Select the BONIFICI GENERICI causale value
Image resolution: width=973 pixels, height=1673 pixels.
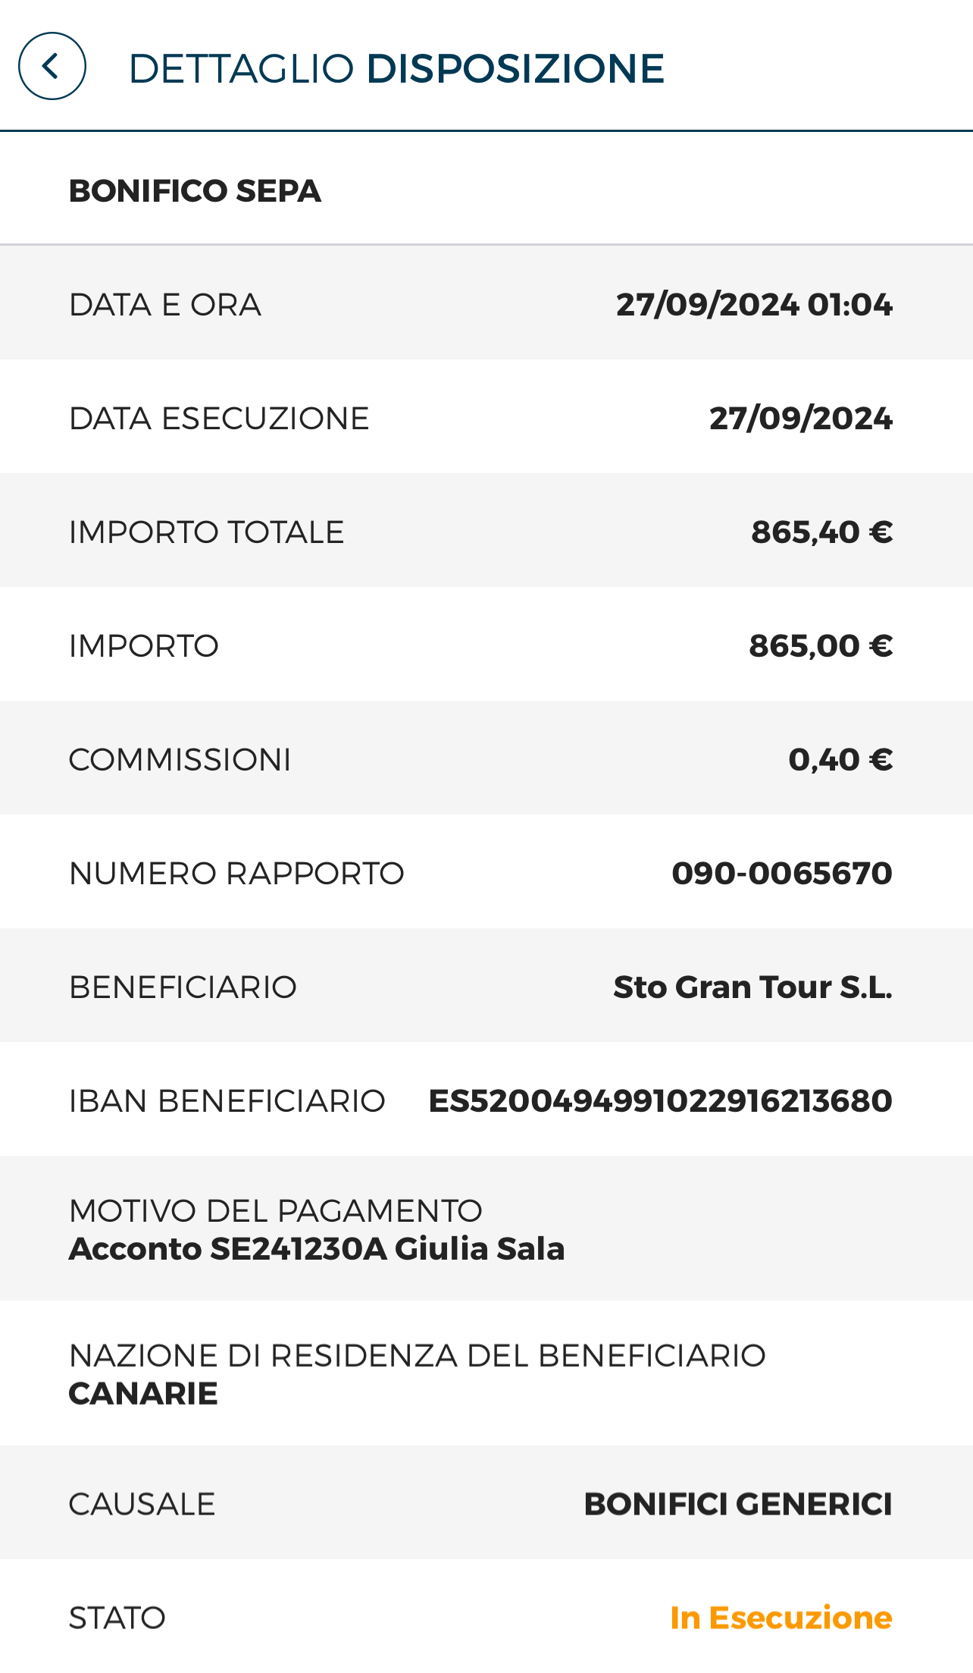pos(738,1504)
